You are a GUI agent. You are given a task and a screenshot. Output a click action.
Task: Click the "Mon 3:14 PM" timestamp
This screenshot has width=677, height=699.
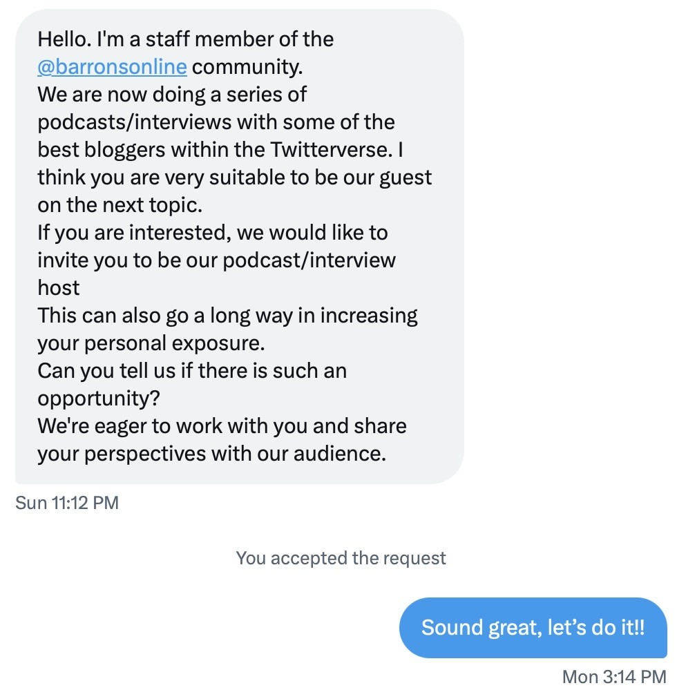click(614, 677)
